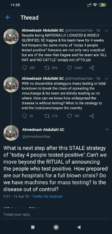Open the @ahmednasirlaw handle on main tweet
The height and width of the screenshot is (234, 112).
click(36, 136)
